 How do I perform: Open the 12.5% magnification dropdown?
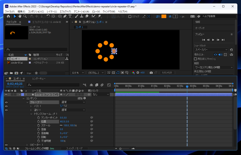coord(78,73)
